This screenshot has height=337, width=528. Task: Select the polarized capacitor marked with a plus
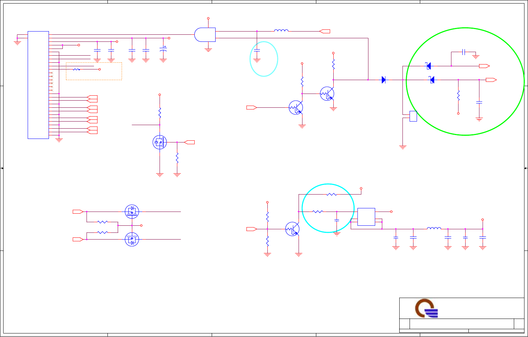click(x=163, y=50)
